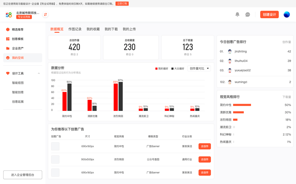296x184 pixels.
Task: Collapse the 设计工具 section chevron
Action: coord(39,73)
